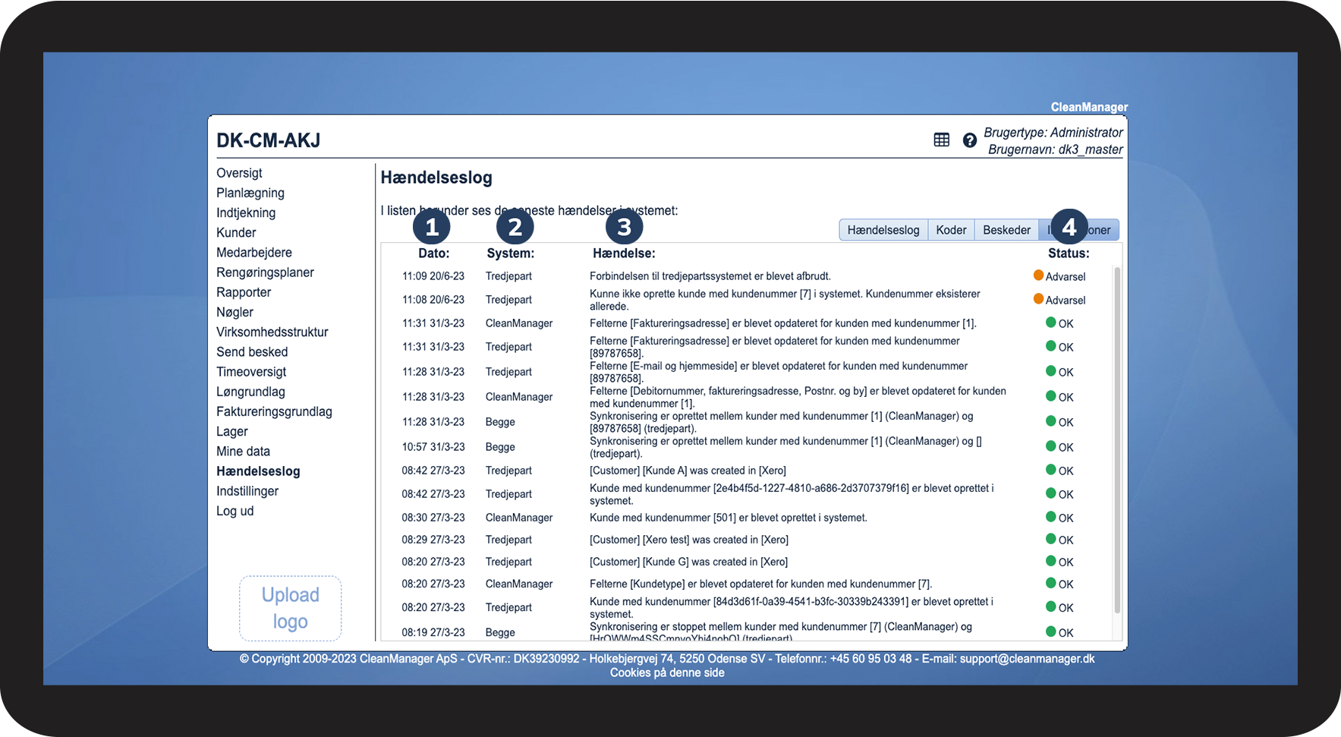Open Faktureringsgrundlag
This screenshot has height=737, width=1341.
point(274,411)
